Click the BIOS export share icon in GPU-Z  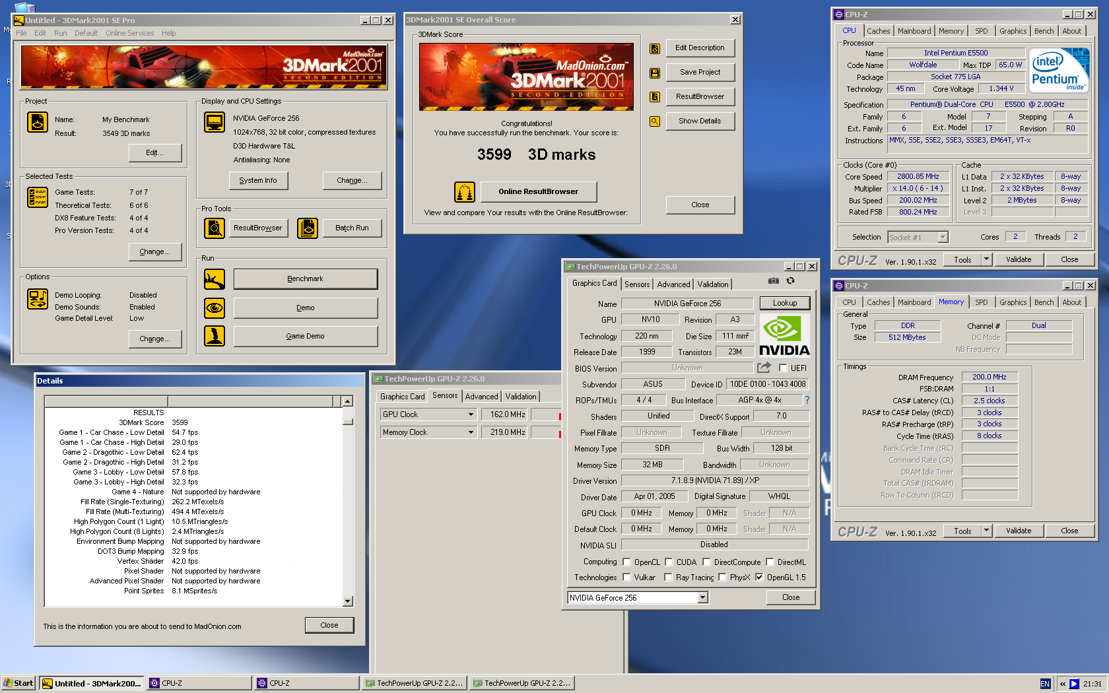click(x=764, y=368)
